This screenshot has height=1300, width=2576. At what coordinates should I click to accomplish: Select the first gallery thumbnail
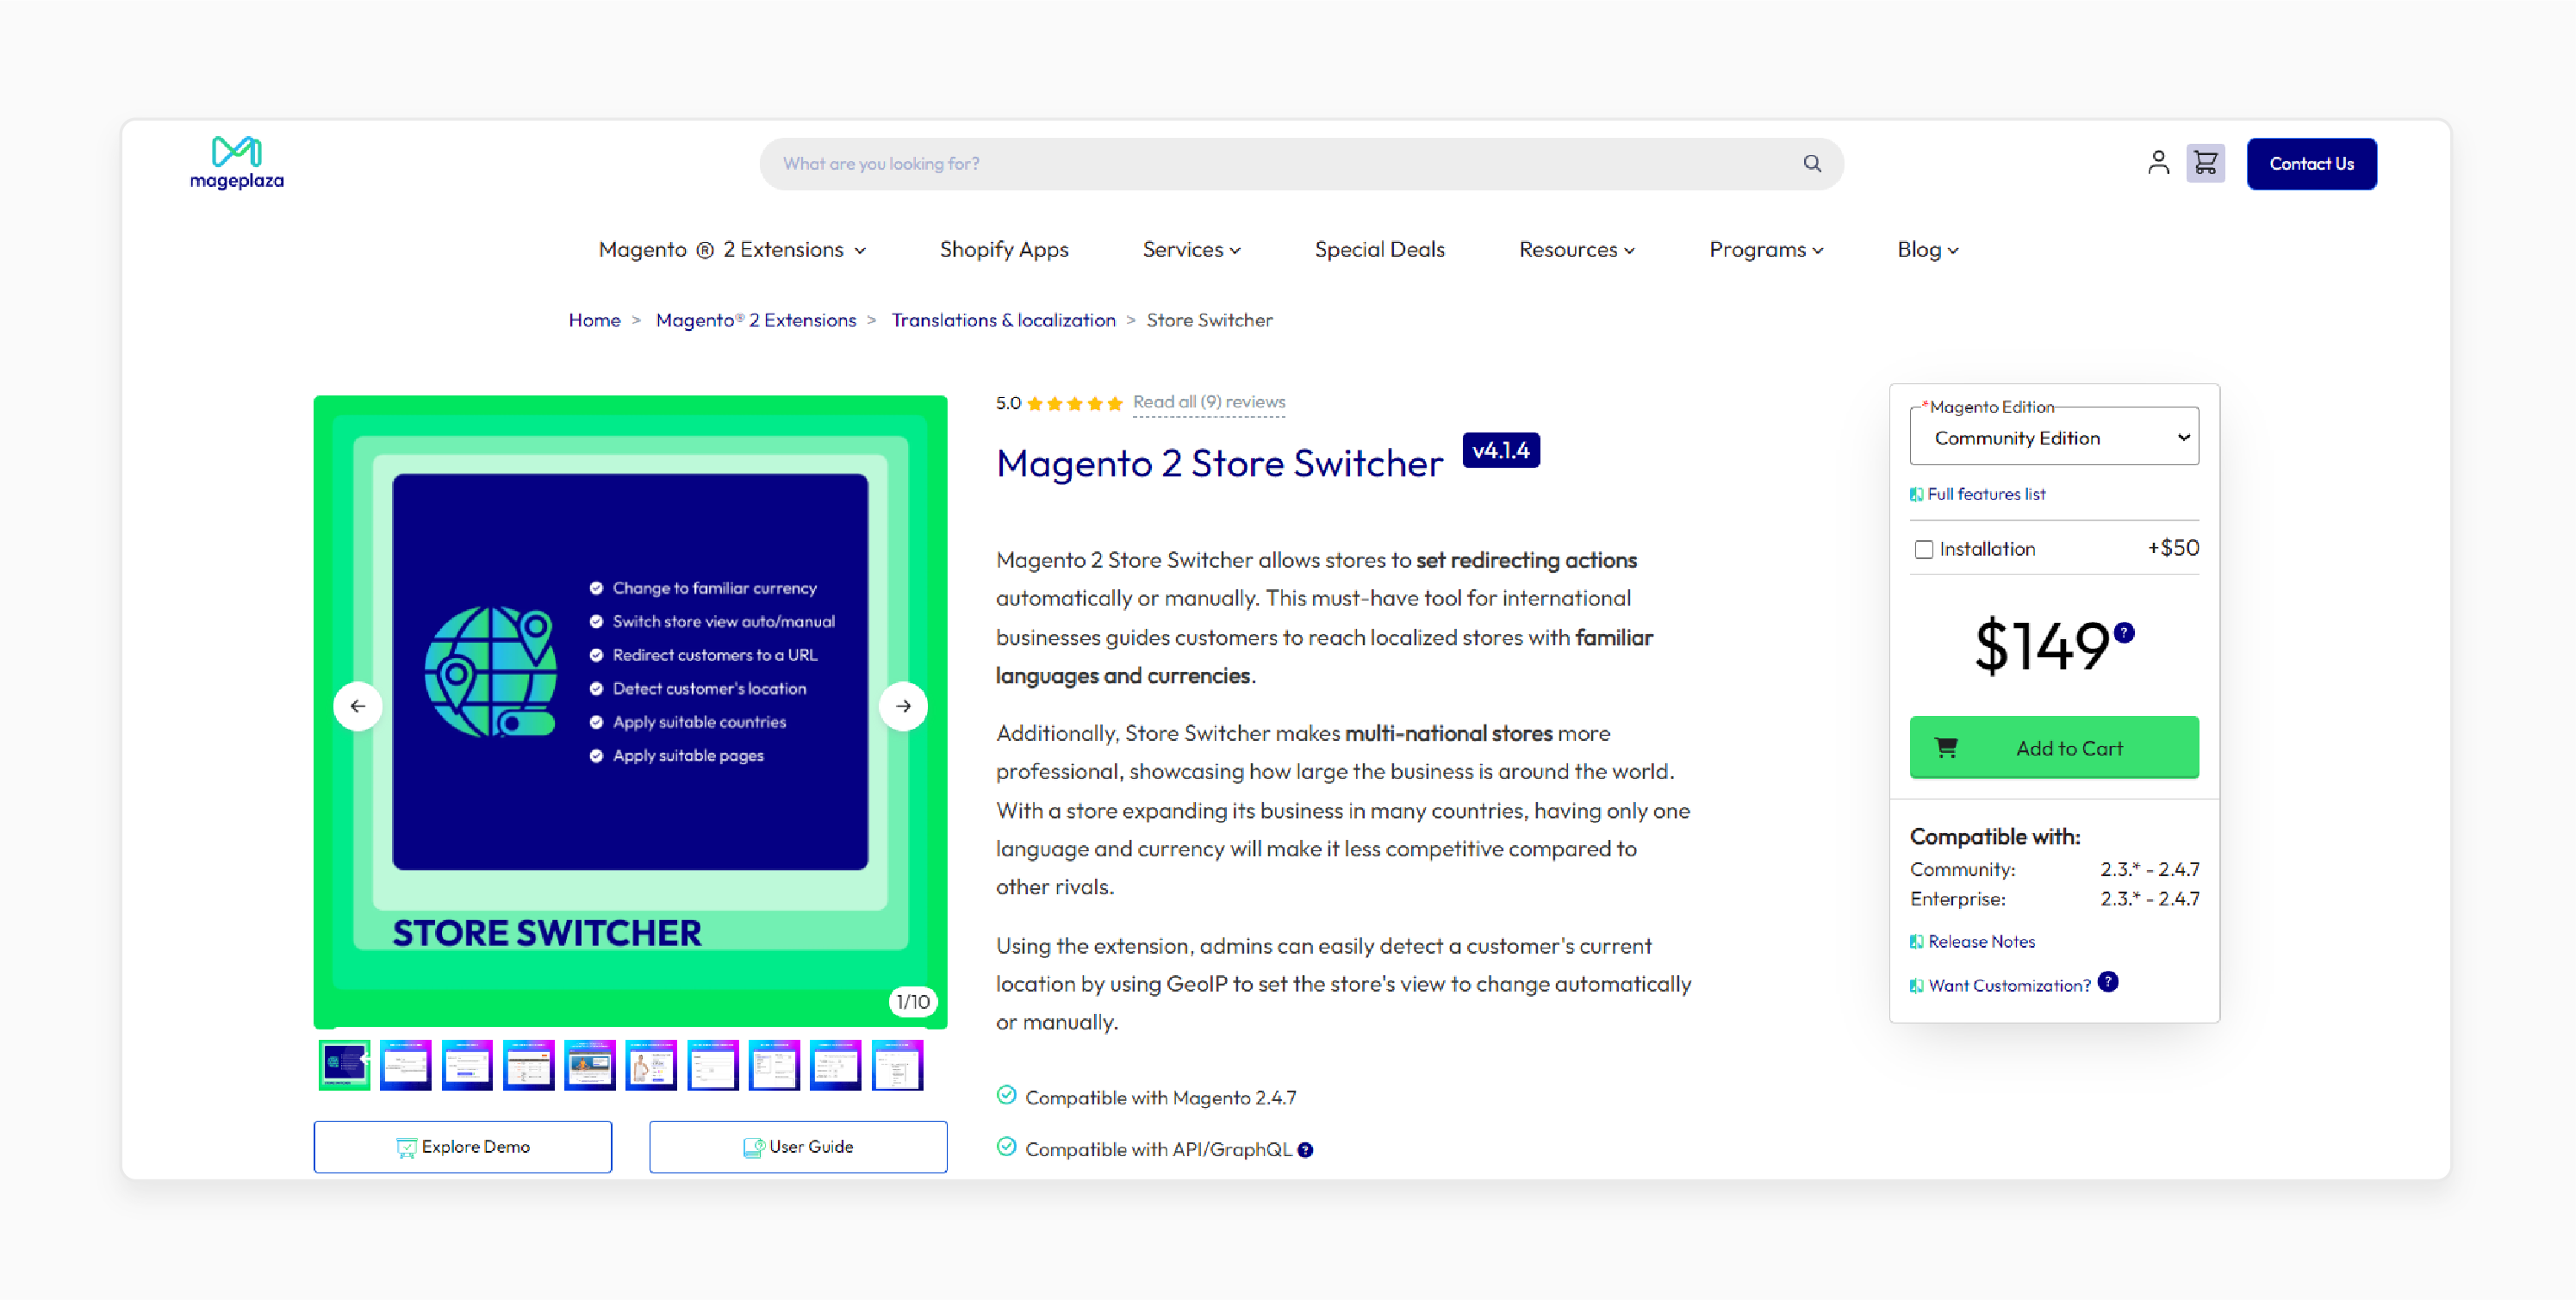344,1065
